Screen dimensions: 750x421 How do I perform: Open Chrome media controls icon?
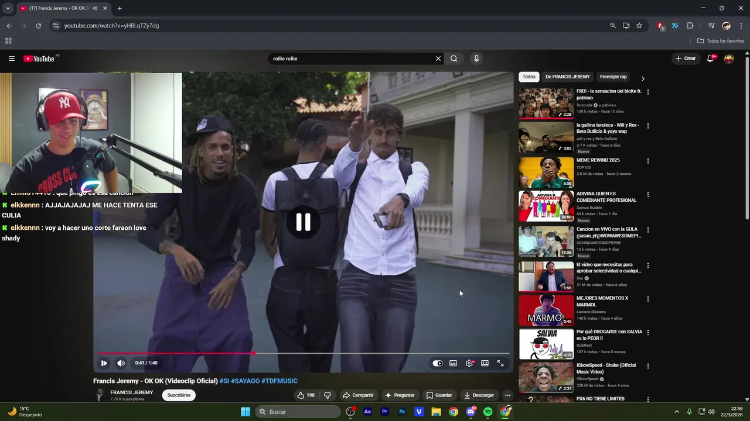pyautogui.click(x=711, y=26)
